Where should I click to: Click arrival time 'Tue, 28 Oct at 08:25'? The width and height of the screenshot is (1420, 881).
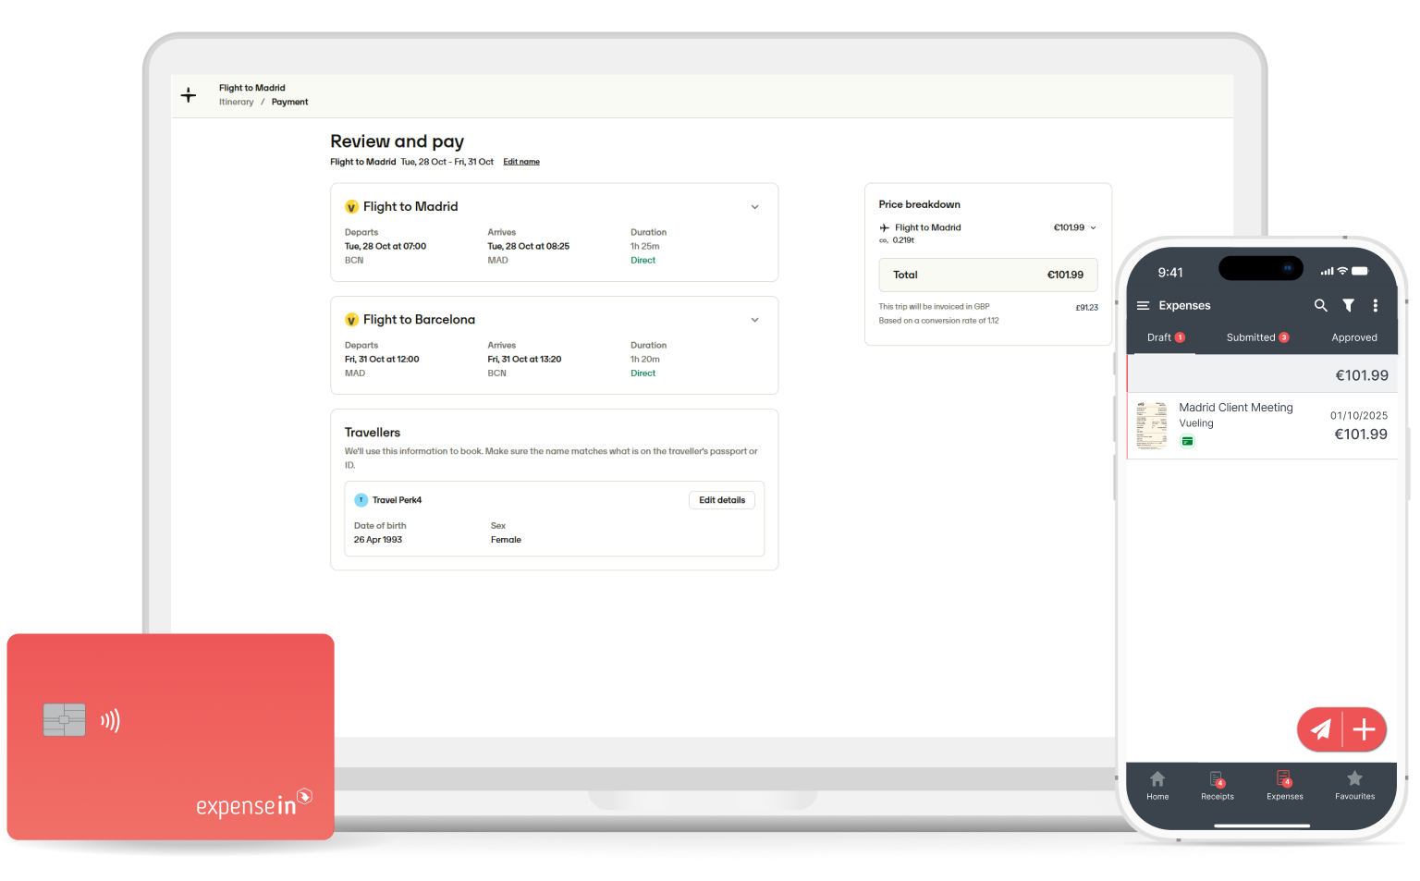click(x=529, y=247)
